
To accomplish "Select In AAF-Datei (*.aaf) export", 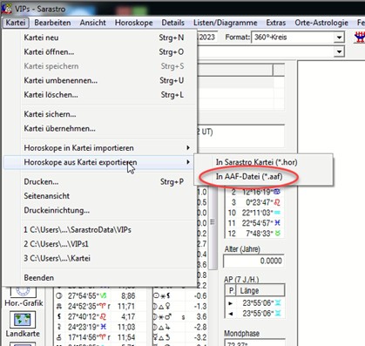I will point(263,176).
